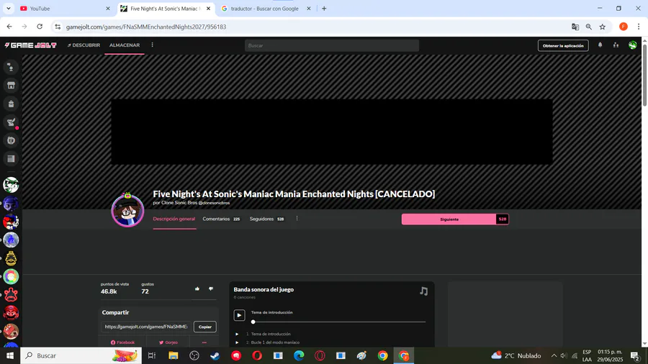The image size is (648, 364).
Task: Open Chrome tab search dropdown arrow
Action: 8,8
